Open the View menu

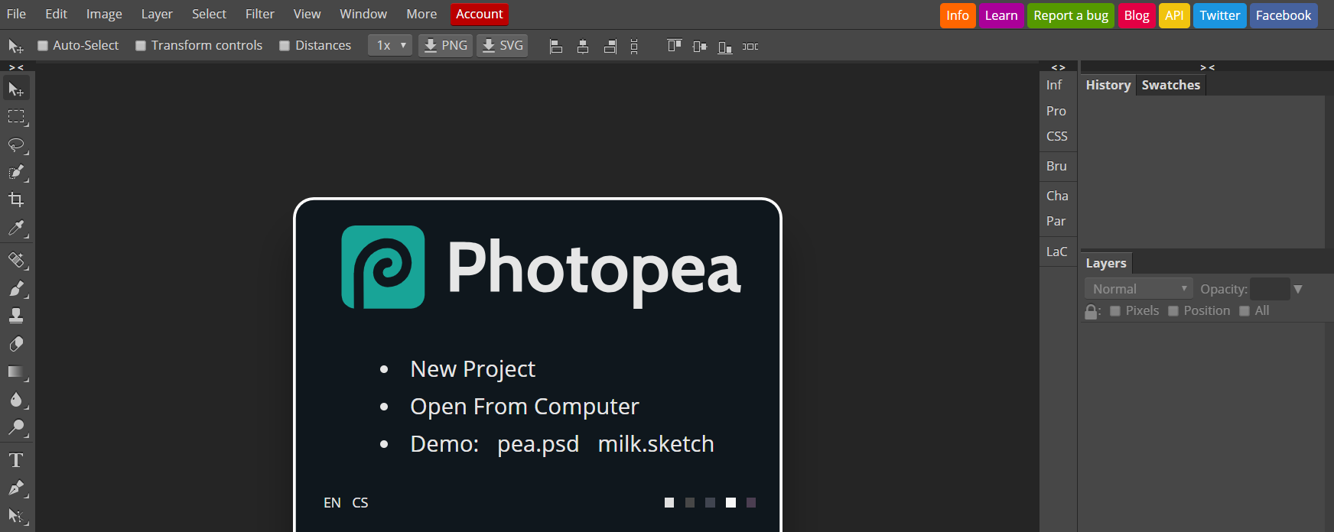[307, 14]
